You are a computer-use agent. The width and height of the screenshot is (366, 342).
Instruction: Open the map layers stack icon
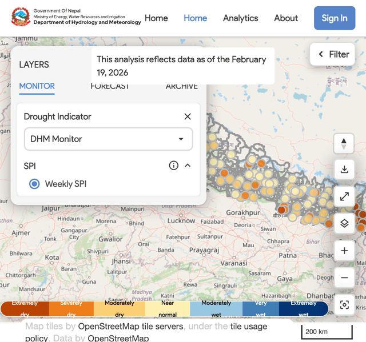coord(344,223)
